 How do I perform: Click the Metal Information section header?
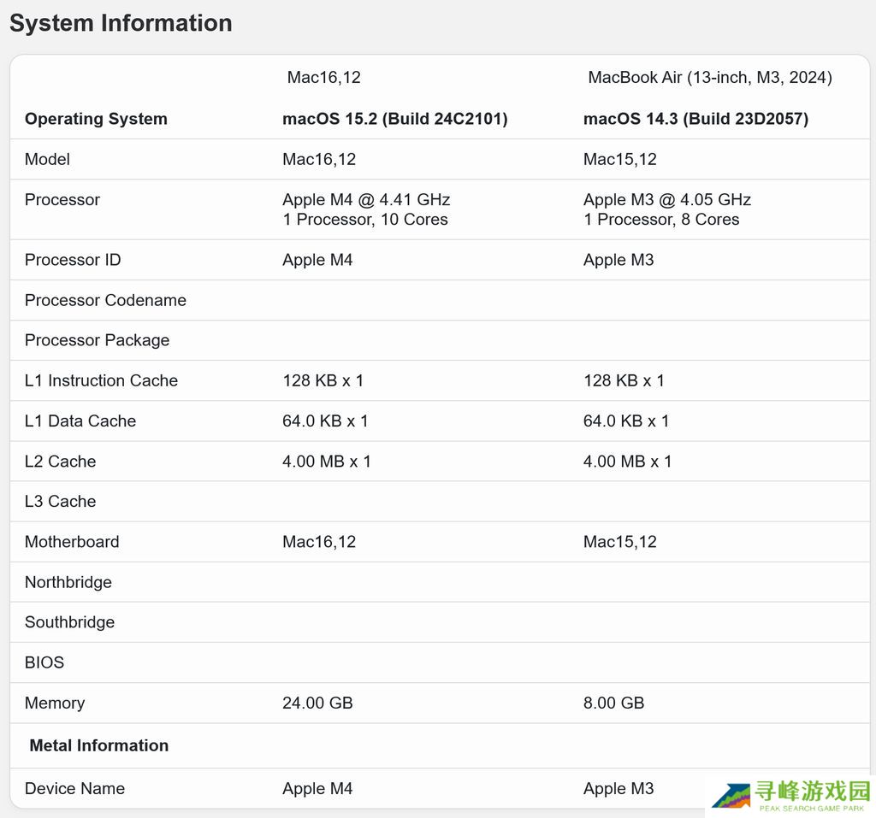(x=98, y=745)
